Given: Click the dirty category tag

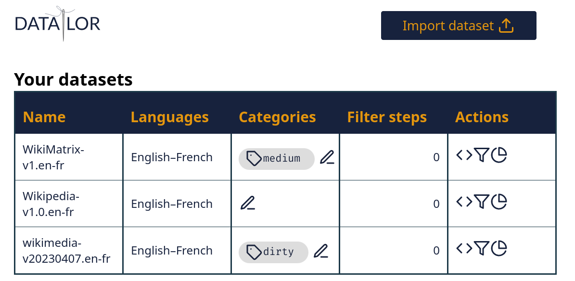Looking at the screenshot, I should click(273, 252).
